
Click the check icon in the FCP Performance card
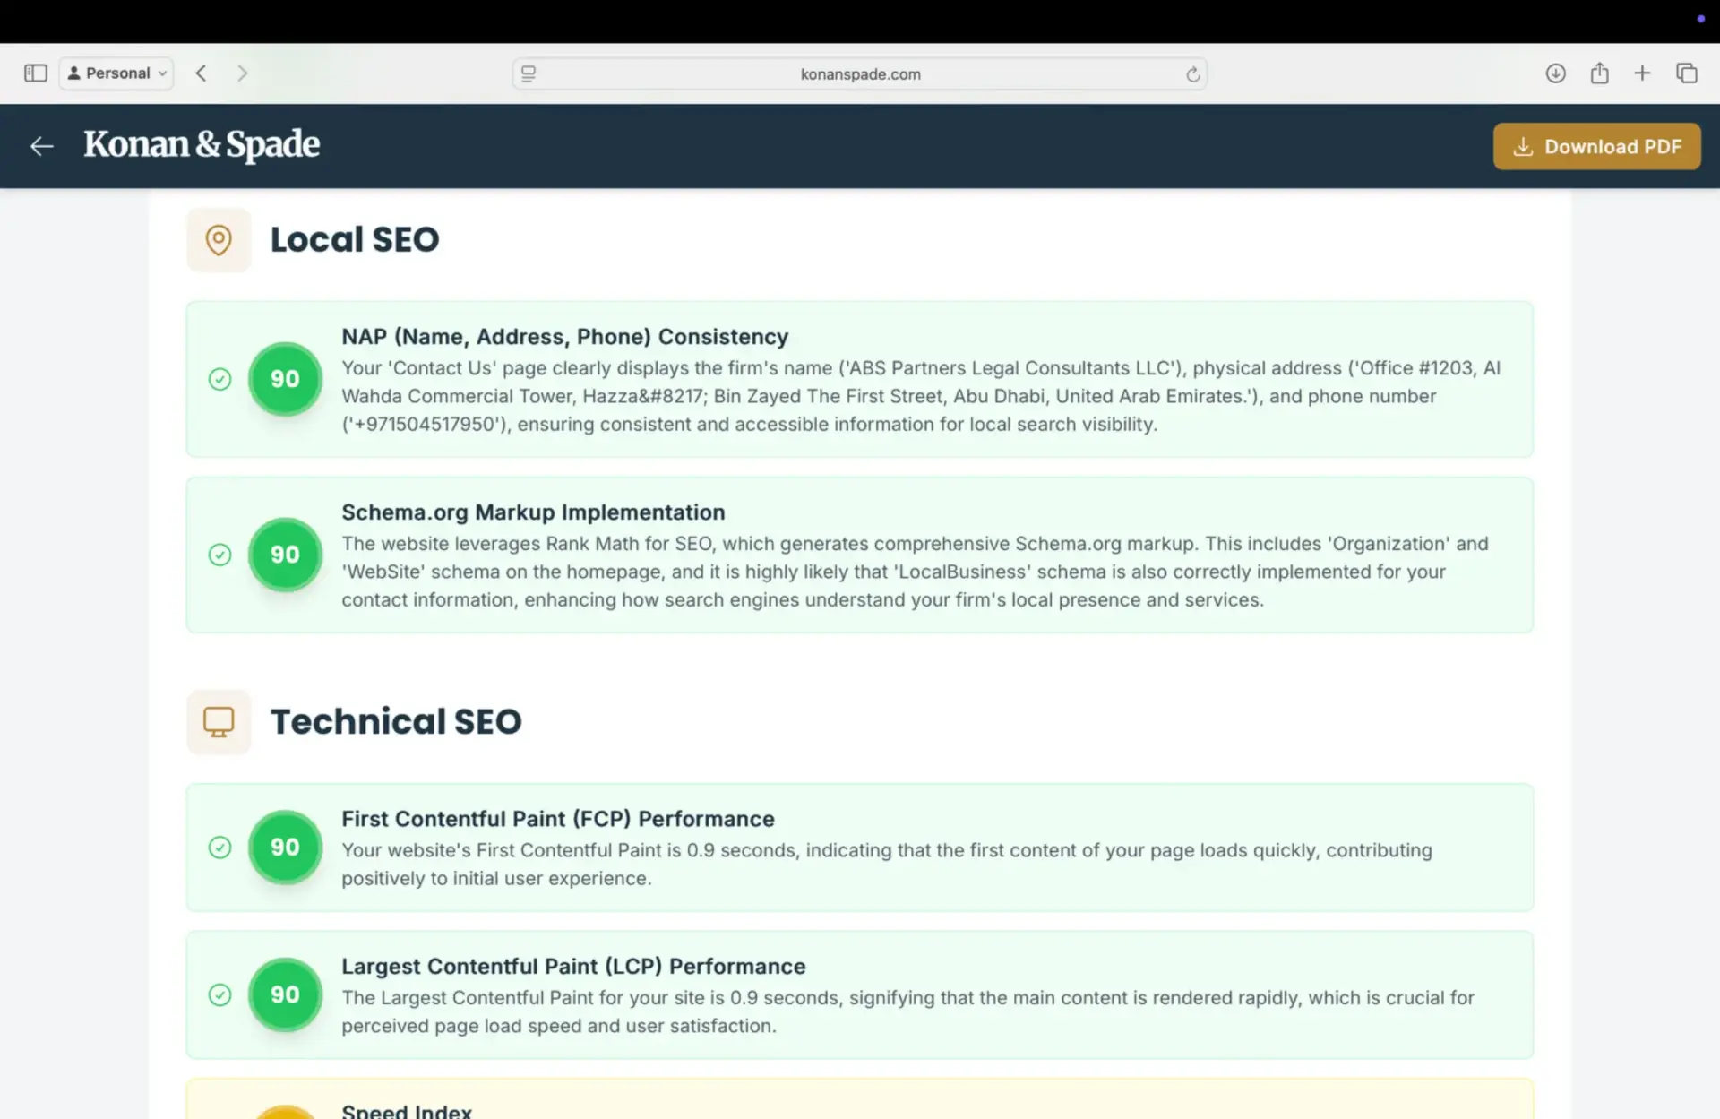click(x=219, y=848)
